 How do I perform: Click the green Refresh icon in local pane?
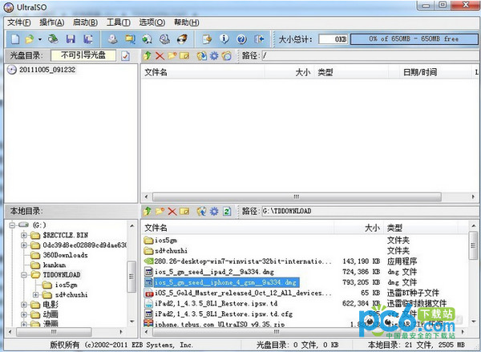(x=227, y=211)
